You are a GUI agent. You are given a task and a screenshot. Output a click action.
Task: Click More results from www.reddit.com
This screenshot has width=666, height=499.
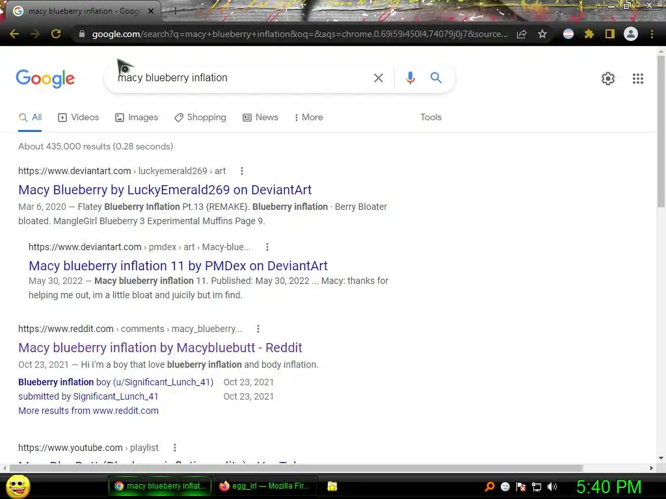(88, 411)
